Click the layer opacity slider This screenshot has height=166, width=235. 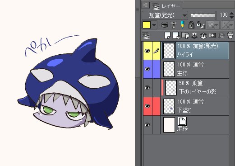tap(203, 15)
